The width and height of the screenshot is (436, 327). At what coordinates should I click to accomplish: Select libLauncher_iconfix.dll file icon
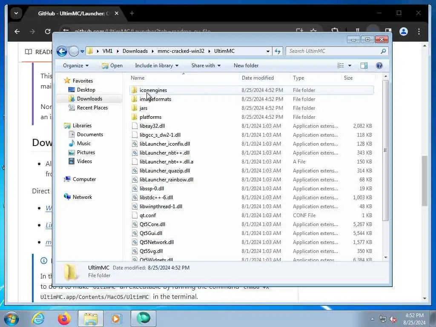click(135, 144)
